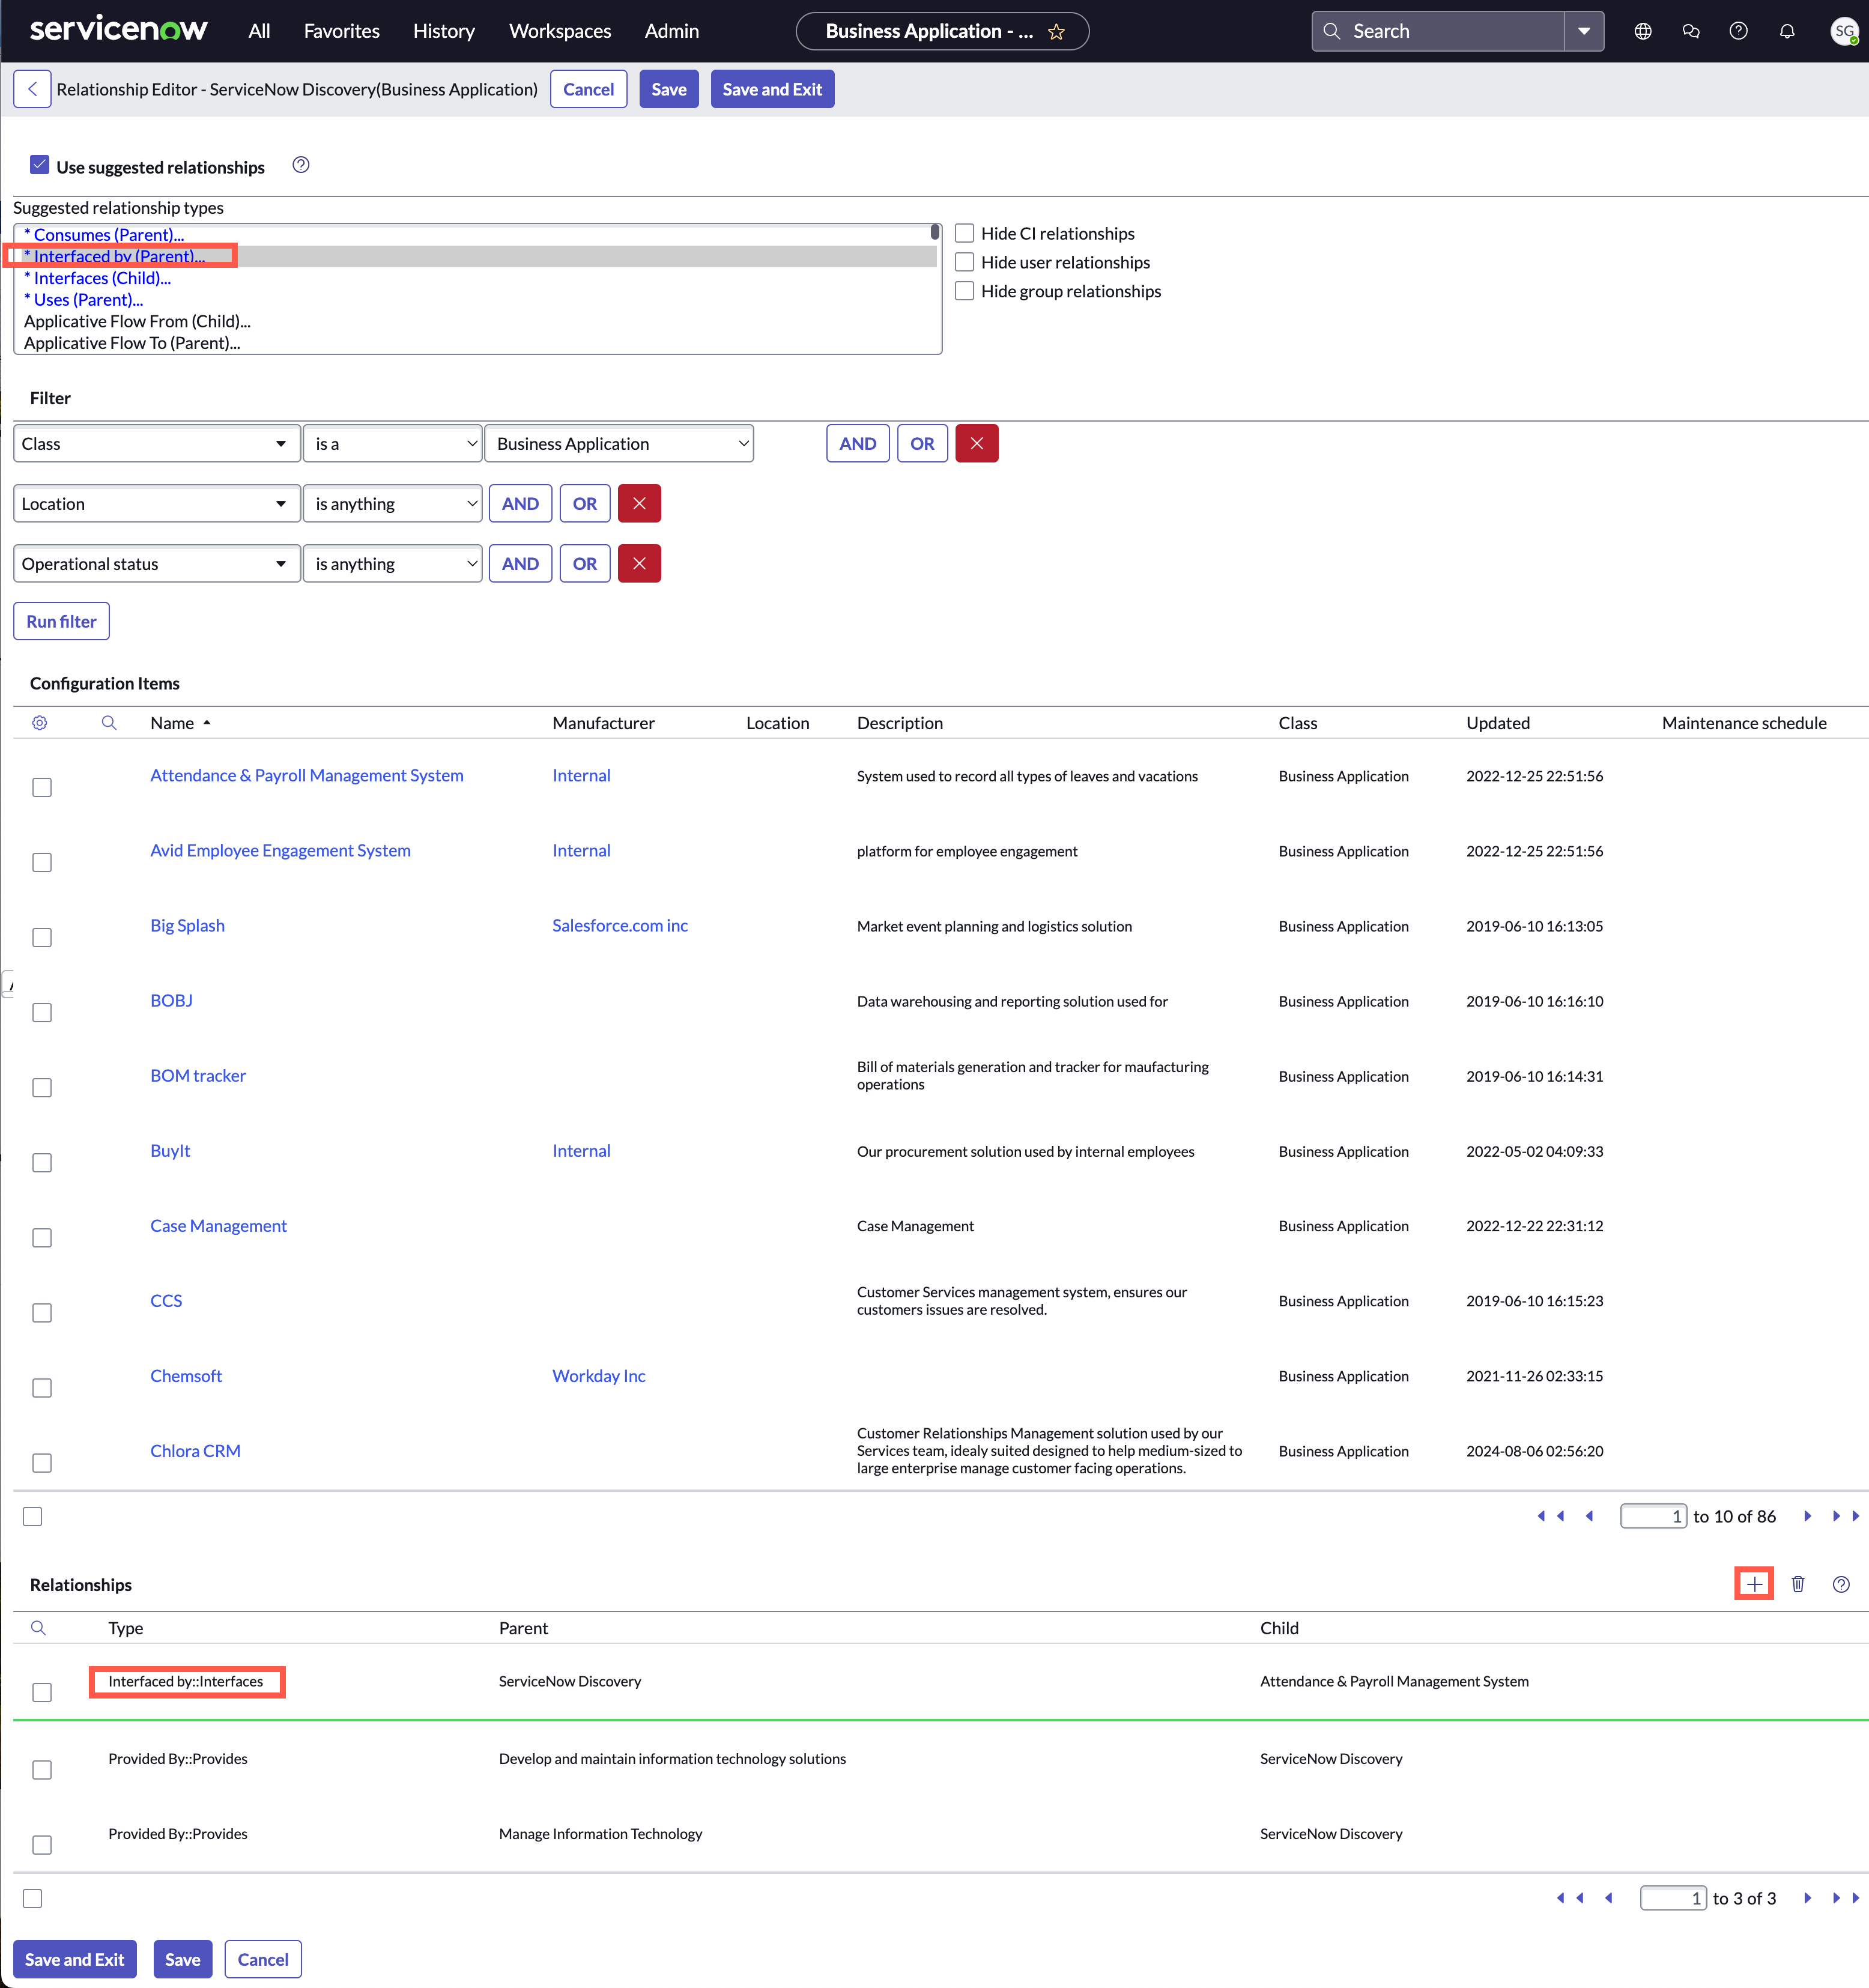Toggle Use suggested relationships checkbox
The height and width of the screenshot is (1988, 1869).
40,165
